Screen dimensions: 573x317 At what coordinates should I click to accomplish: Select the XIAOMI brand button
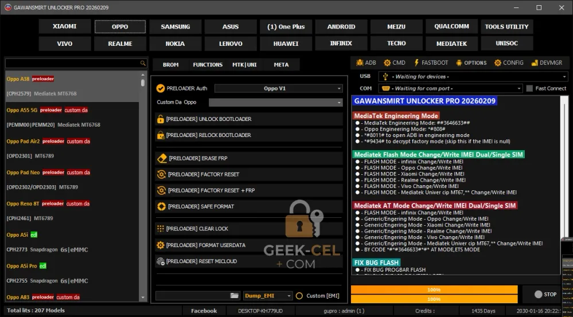65,27
